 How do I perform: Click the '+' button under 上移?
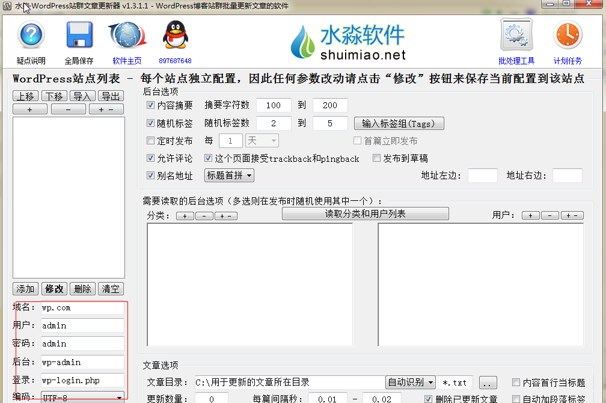tap(30, 109)
